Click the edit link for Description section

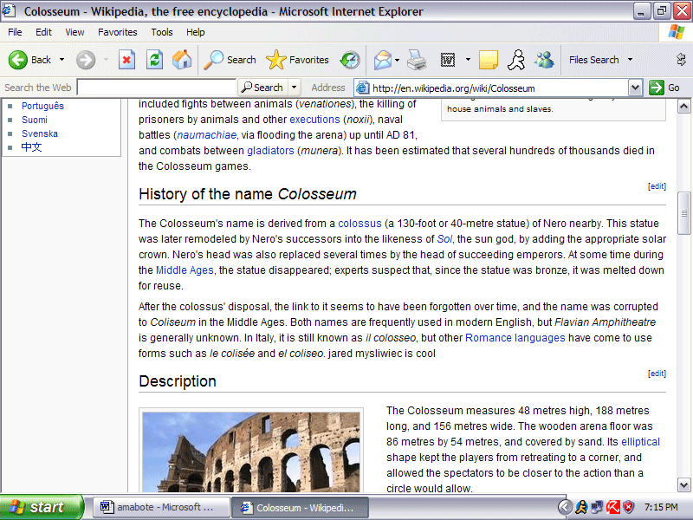click(657, 374)
